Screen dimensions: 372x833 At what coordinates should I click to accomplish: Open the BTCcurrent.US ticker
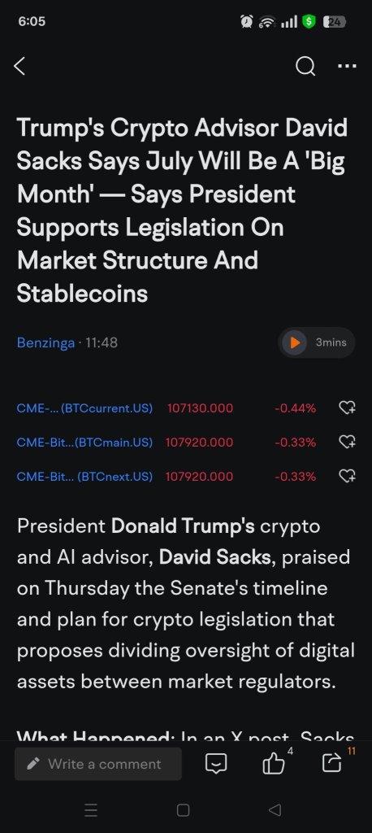[x=84, y=408]
